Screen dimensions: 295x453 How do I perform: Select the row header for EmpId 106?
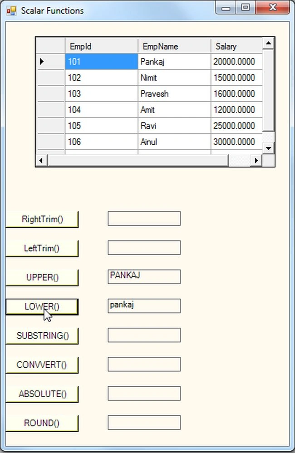[x=50, y=142]
